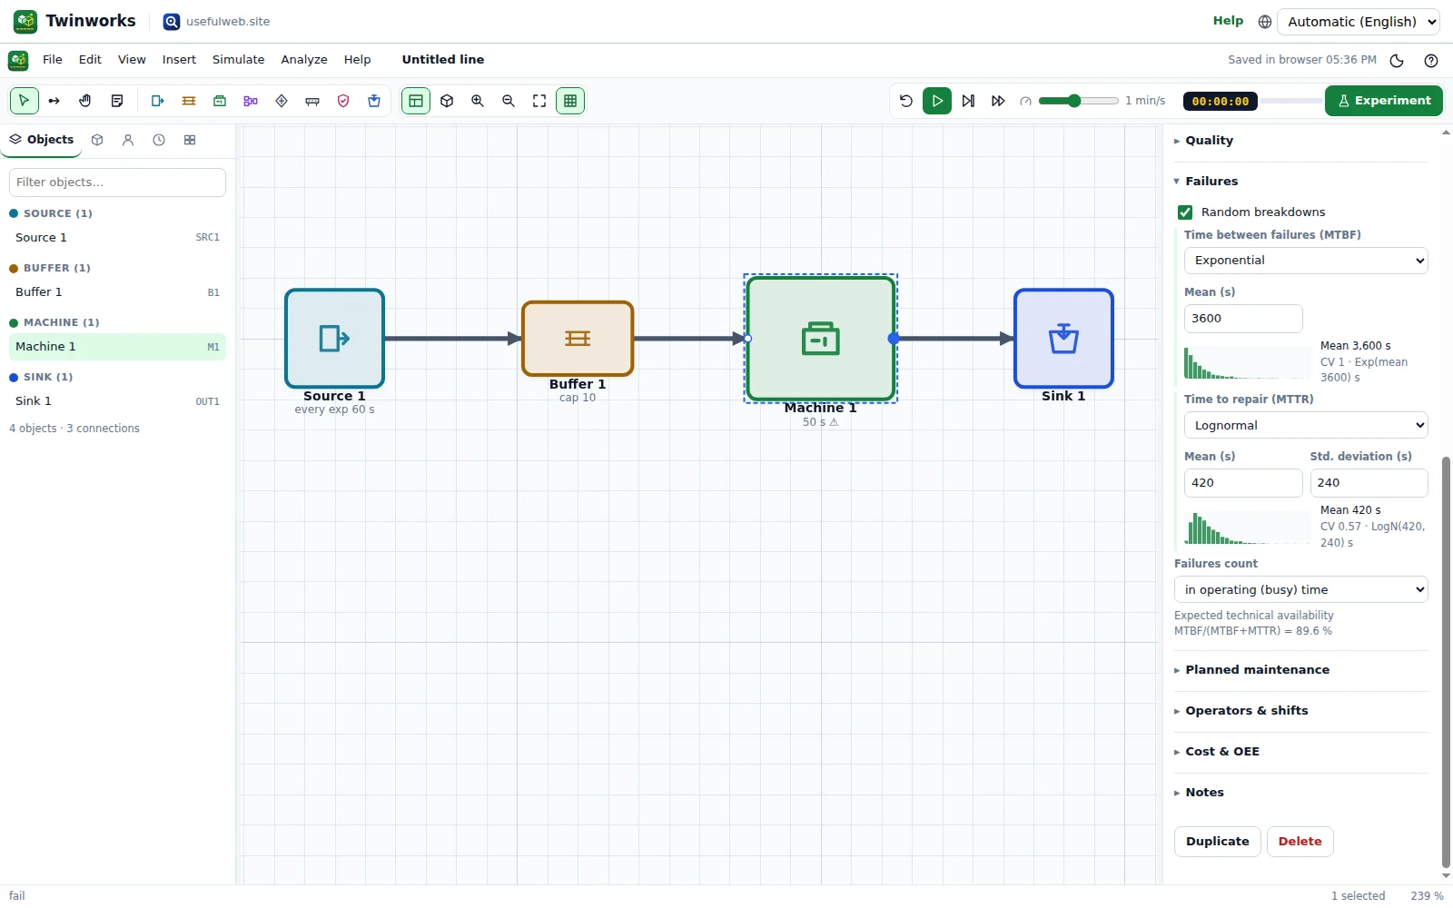
Task: Click the Duplicate button
Action: (x=1218, y=842)
